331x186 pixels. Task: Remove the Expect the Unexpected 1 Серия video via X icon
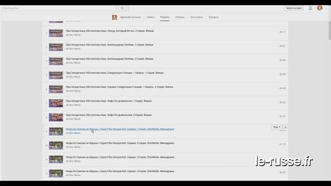[x=285, y=127]
